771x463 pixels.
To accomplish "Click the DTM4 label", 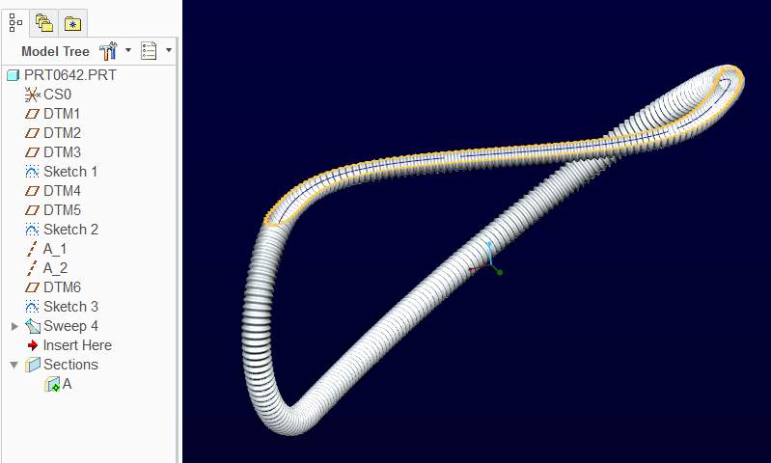I will 62,191.
